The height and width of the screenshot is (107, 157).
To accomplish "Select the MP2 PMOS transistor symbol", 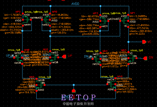I will pos(27,20).
